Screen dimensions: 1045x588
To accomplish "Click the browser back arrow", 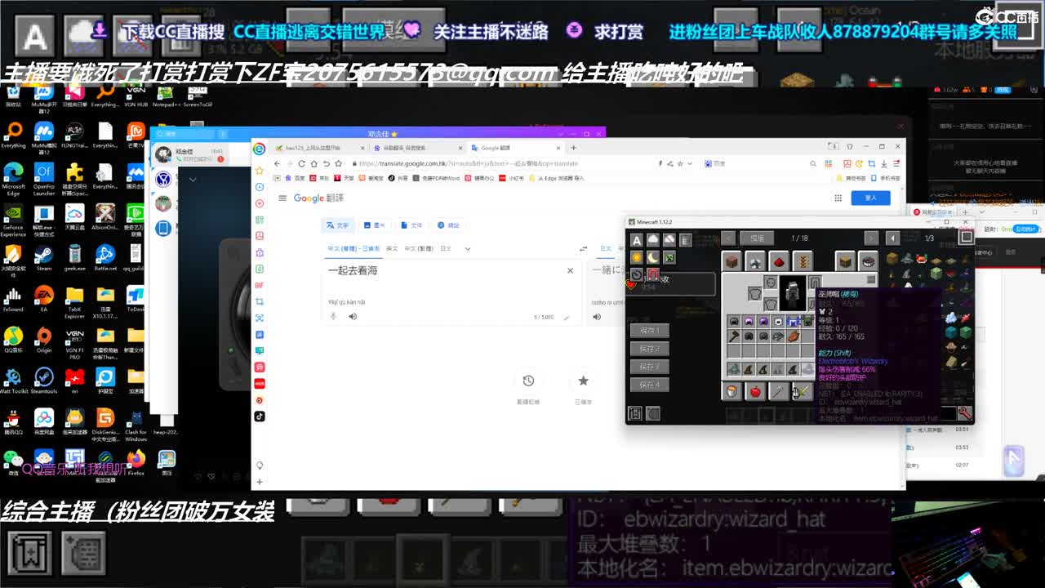I will pos(278,163).
